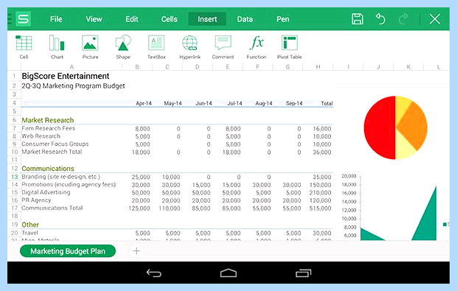The width and height of the screenshot is (457, 291).
Task: Click the 515,000 total cell
Action: [x=320, y=208]
